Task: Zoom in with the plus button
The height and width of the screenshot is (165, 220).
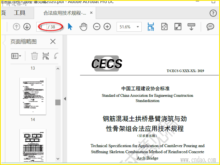Action: click(x=107, y=27)
